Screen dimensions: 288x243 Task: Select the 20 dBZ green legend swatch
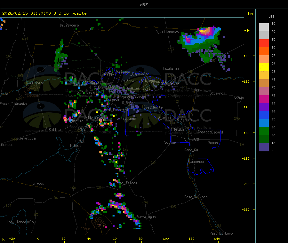tap(264, 131)
